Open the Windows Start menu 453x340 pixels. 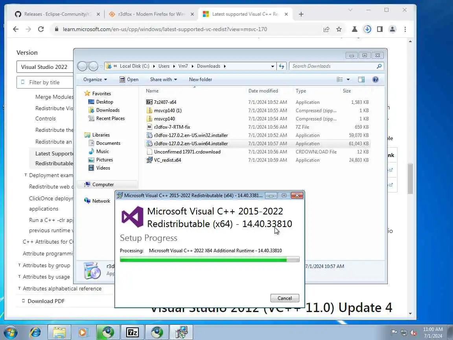tap(11, 332)
